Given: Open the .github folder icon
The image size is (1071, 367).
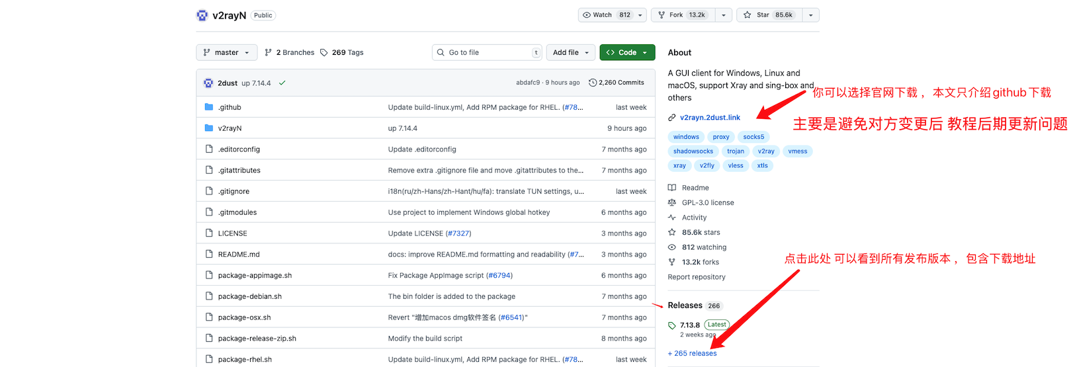Looking at the screenshot, I should [209, 107].
